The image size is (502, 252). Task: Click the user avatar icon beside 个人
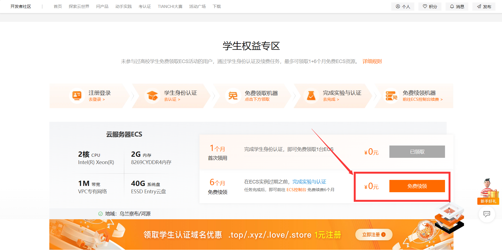pyautogui.click(x=398, y=6)
